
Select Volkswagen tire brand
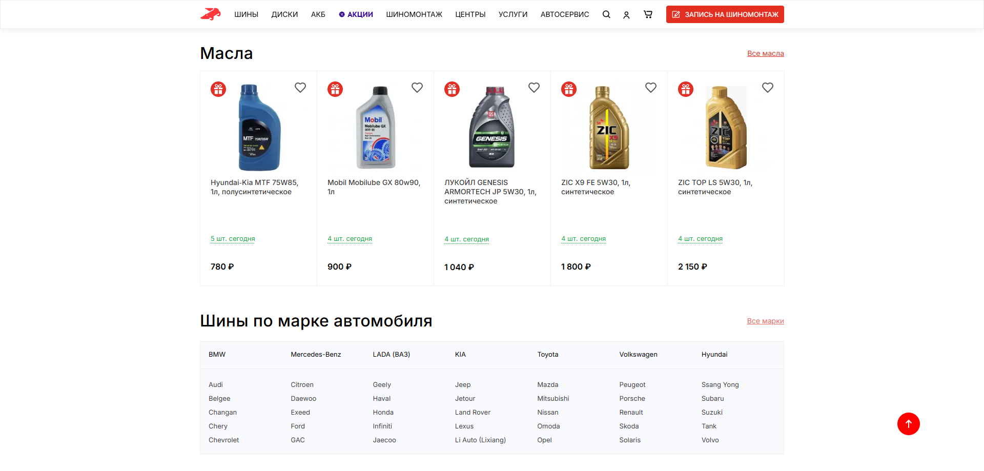638,355
